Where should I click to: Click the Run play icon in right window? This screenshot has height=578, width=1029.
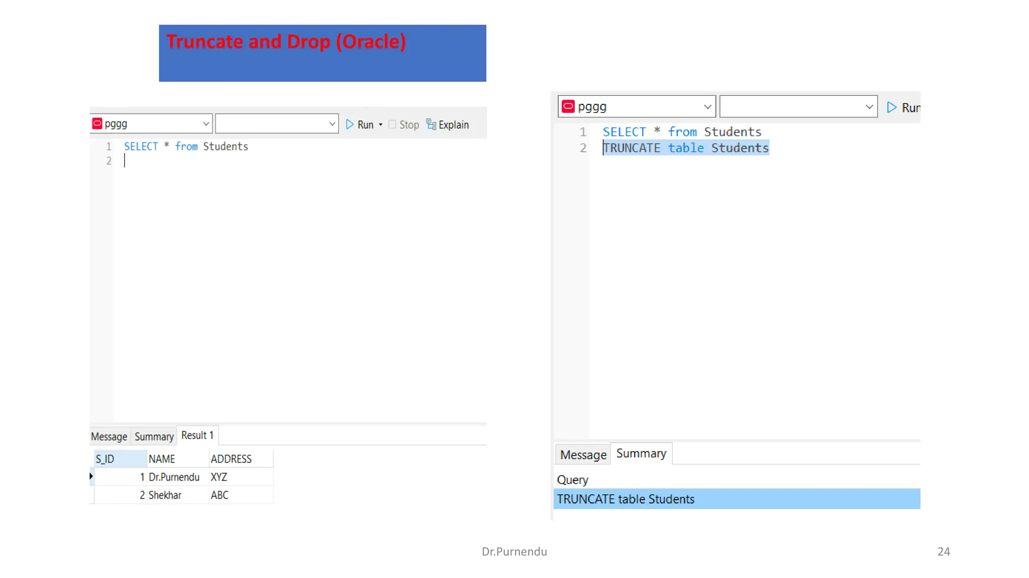pos(892,107)
